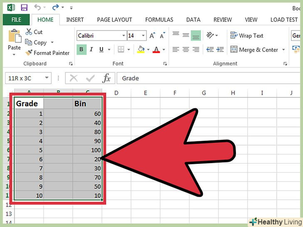Cancel the formula bar entry
The width and height of the screenshot is (303, 227).
[74, 78]
